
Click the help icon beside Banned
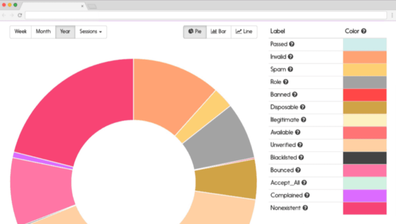point(294,95)
